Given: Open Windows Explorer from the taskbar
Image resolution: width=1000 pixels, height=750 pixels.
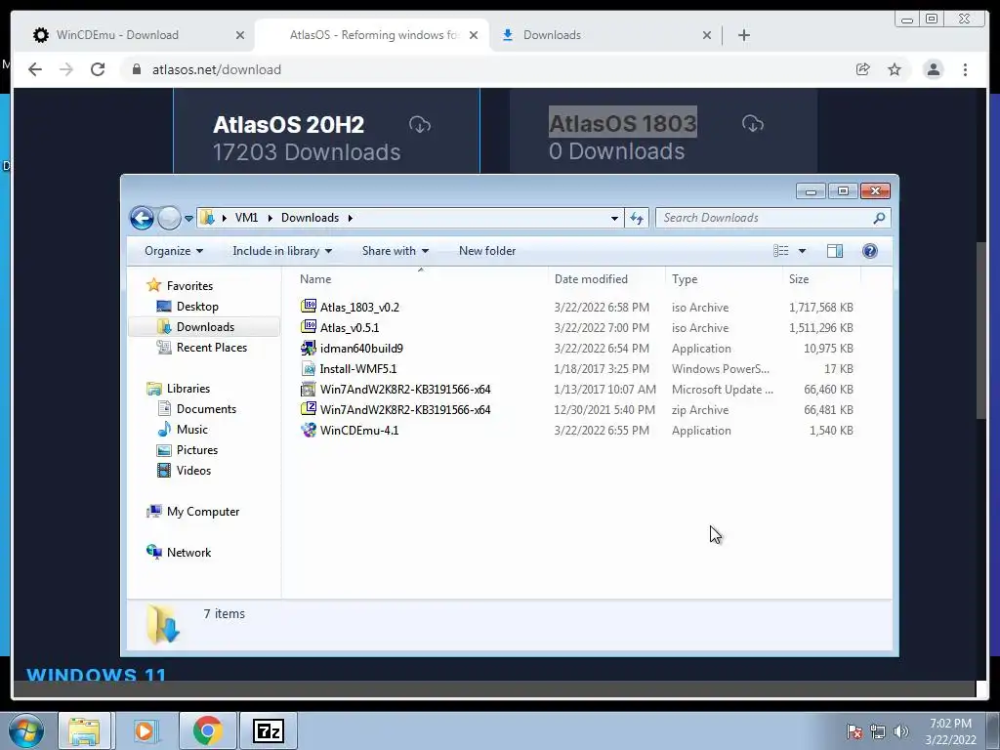Looking at the screenshot, I should 84,730.
